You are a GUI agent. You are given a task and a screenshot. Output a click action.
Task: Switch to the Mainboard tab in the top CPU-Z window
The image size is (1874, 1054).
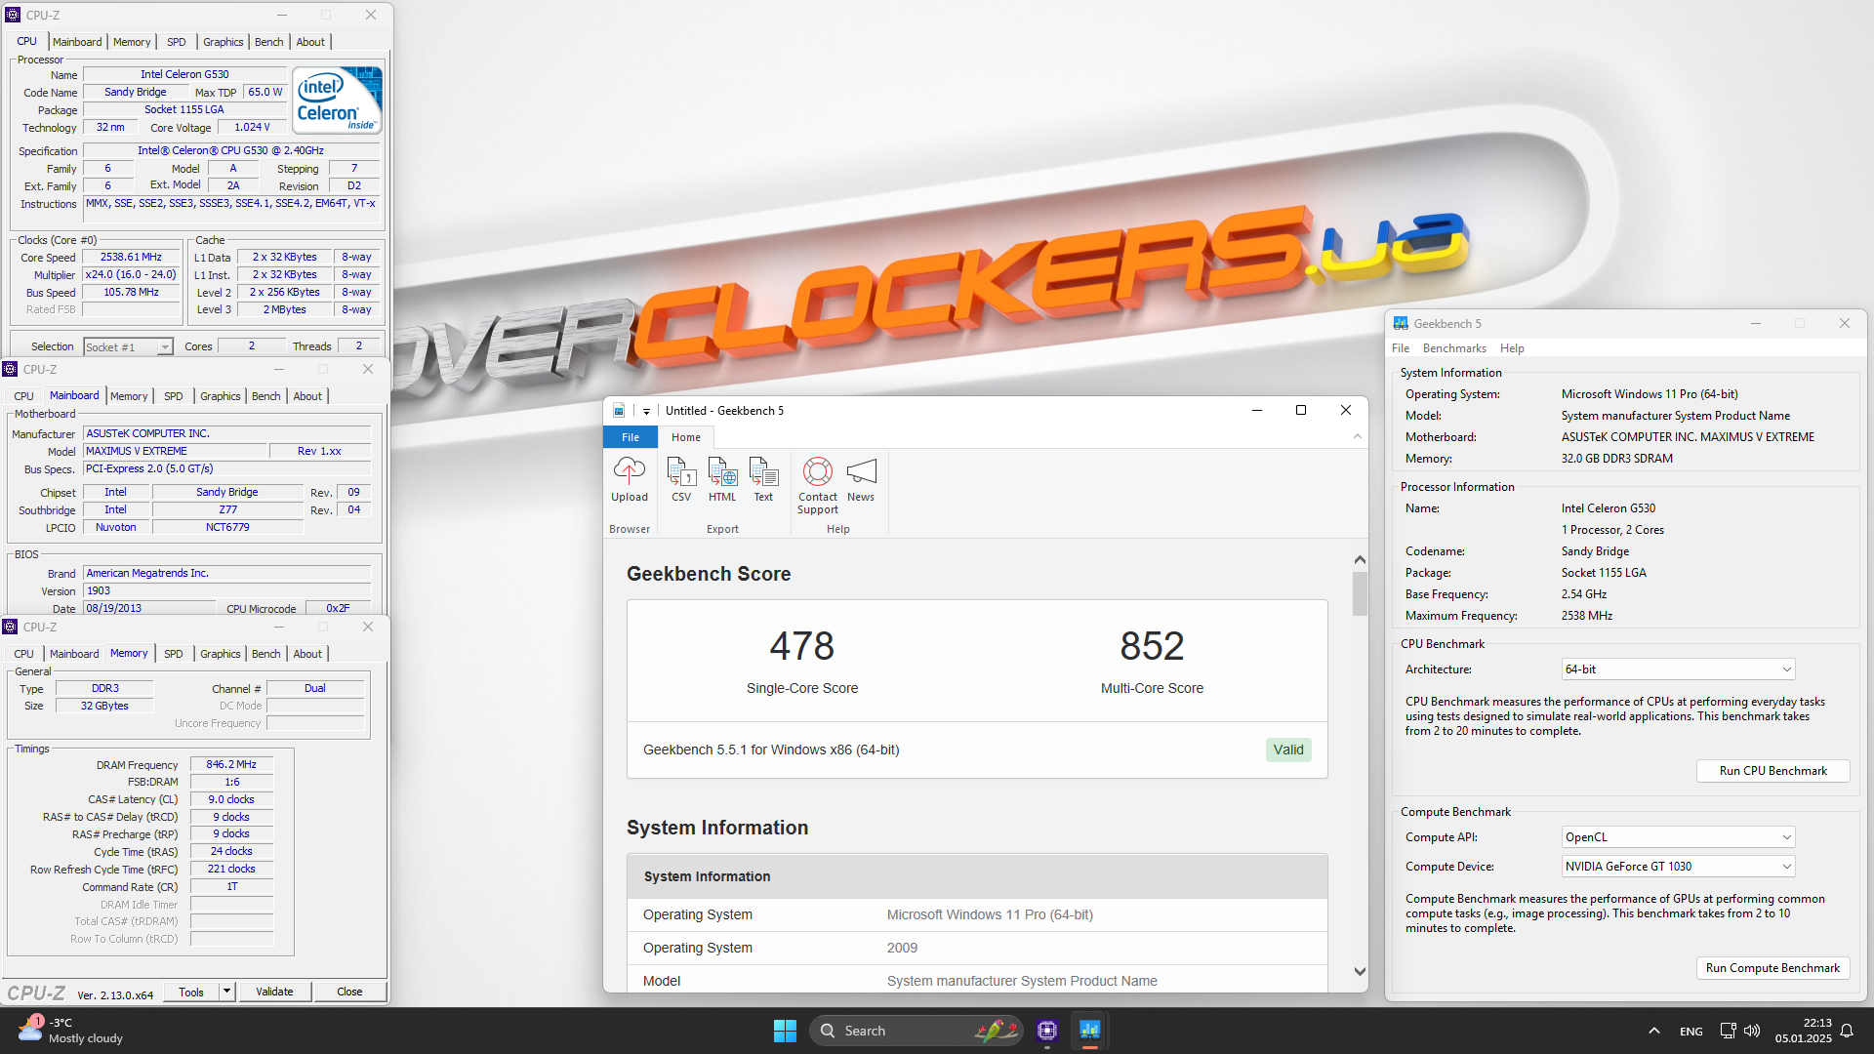coord(77,42)
